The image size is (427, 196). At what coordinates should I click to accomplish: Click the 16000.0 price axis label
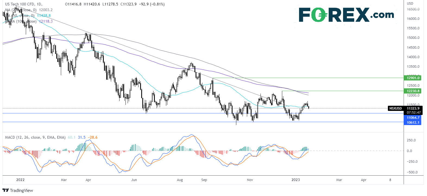(x=413, y=18)
